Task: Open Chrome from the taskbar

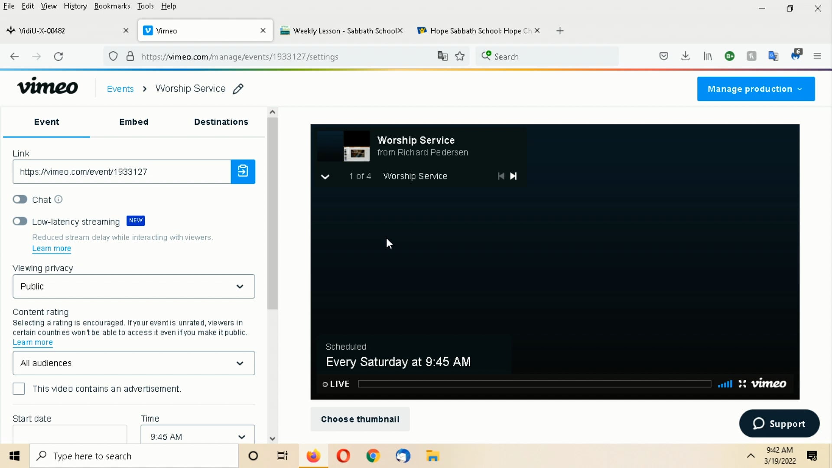Action: click(x=373, y=456)
